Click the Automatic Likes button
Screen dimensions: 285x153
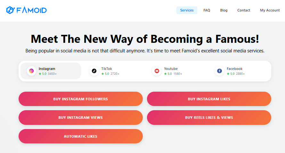point(81,136)
